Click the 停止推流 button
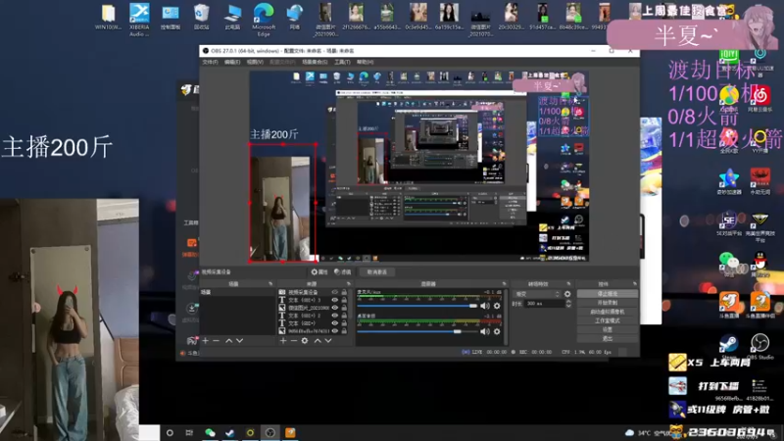 click(x=608, y=294)
